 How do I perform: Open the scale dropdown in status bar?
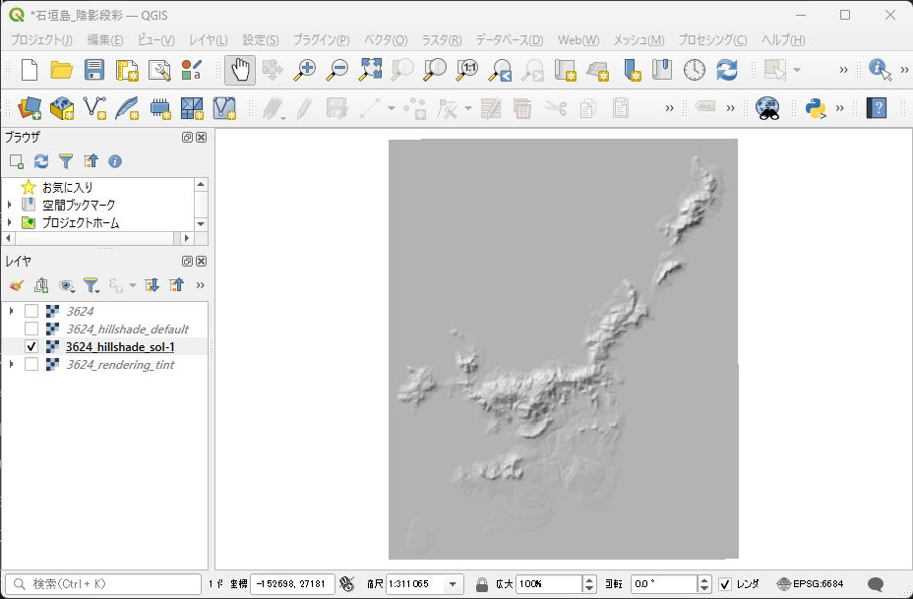454,584
